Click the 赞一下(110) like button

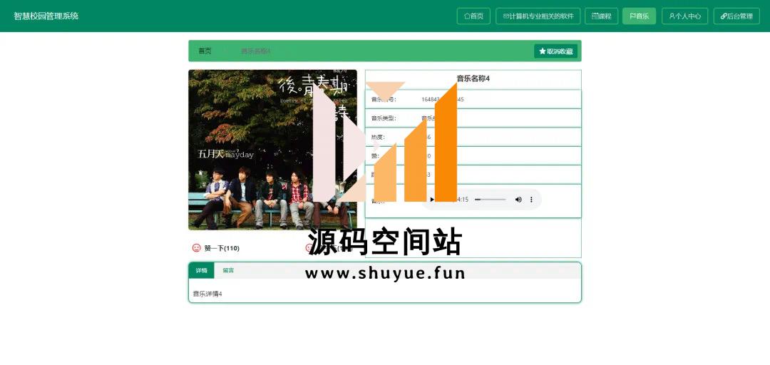tap(216, 248)
